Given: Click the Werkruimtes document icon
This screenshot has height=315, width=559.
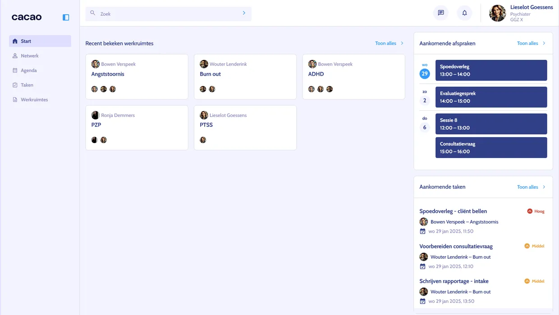Looking at the screenshot, I should pyautogui.click(x=15, y=99).
